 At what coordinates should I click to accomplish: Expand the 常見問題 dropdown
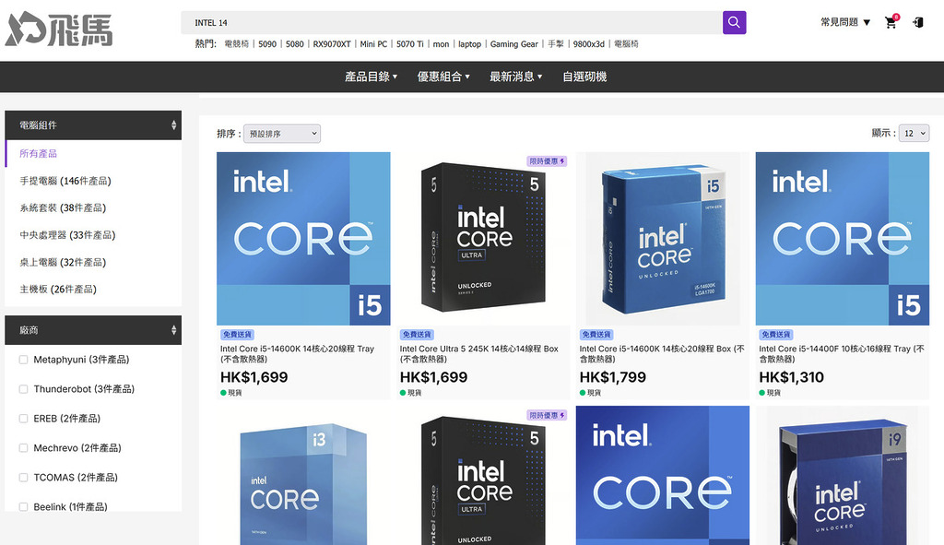tap(844, 22)
